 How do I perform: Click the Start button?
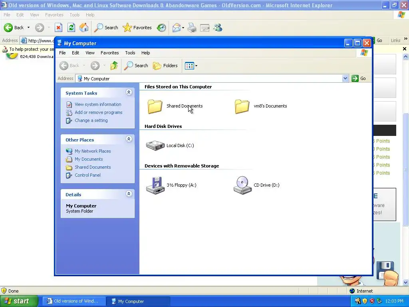point(19,301)
